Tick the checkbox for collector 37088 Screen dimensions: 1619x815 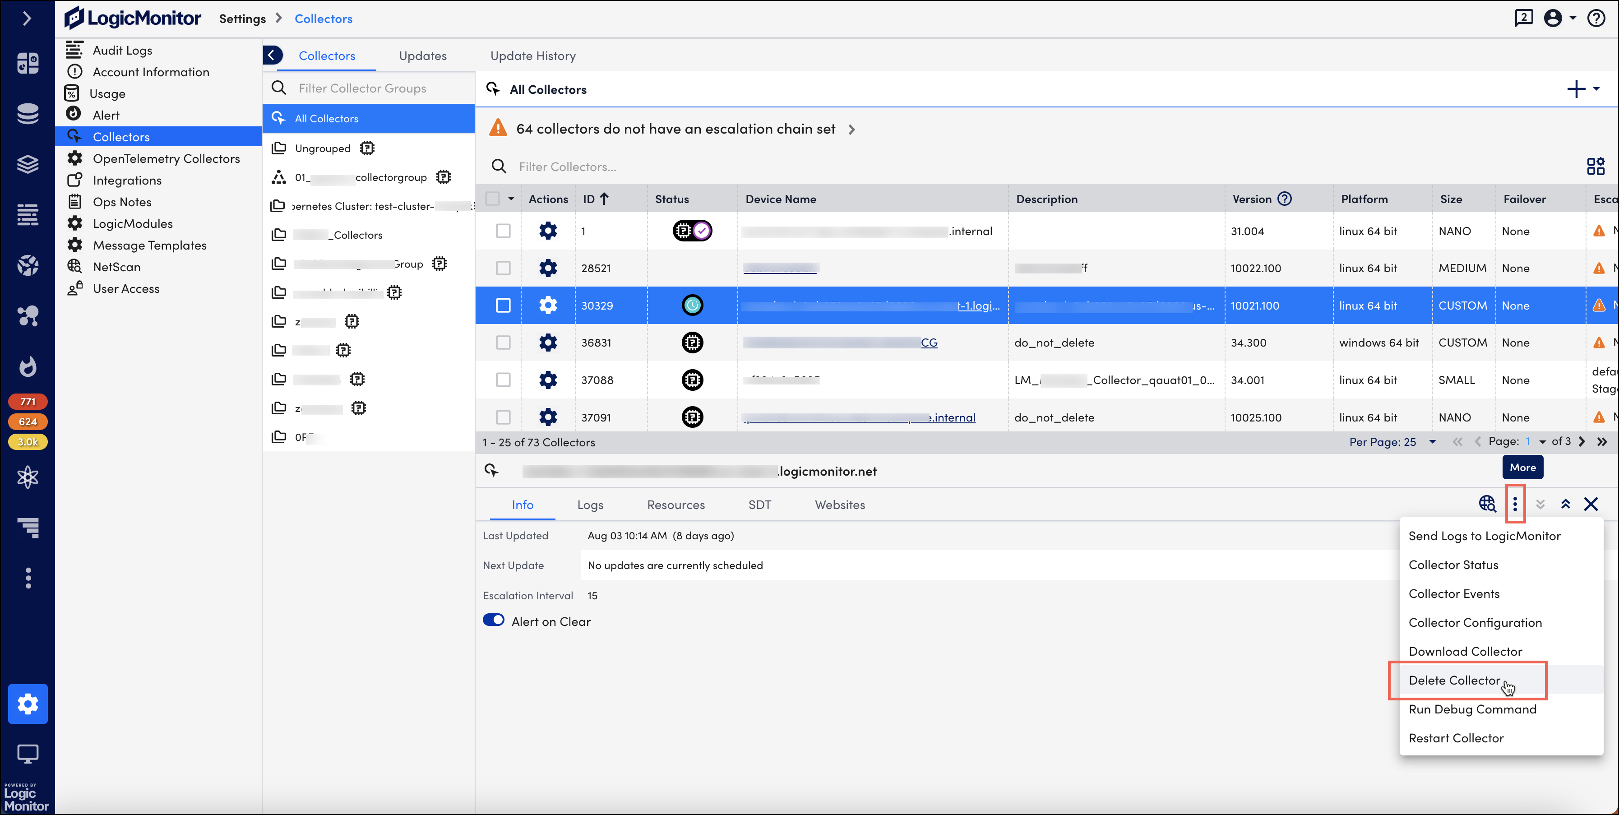503,380
